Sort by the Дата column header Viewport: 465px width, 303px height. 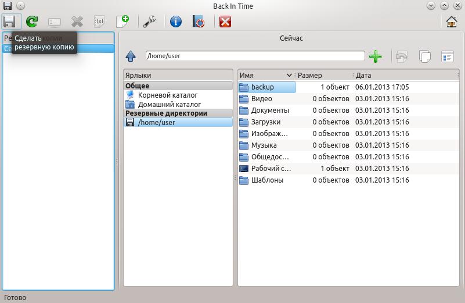[x=406, y=76]
